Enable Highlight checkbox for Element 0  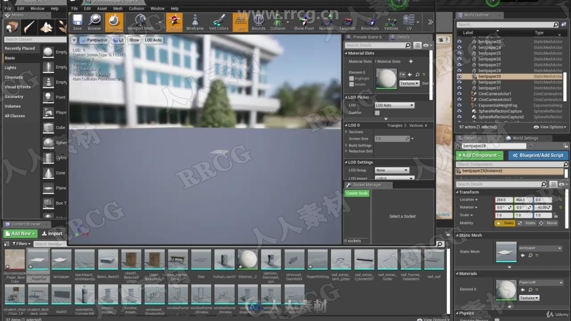352,78
